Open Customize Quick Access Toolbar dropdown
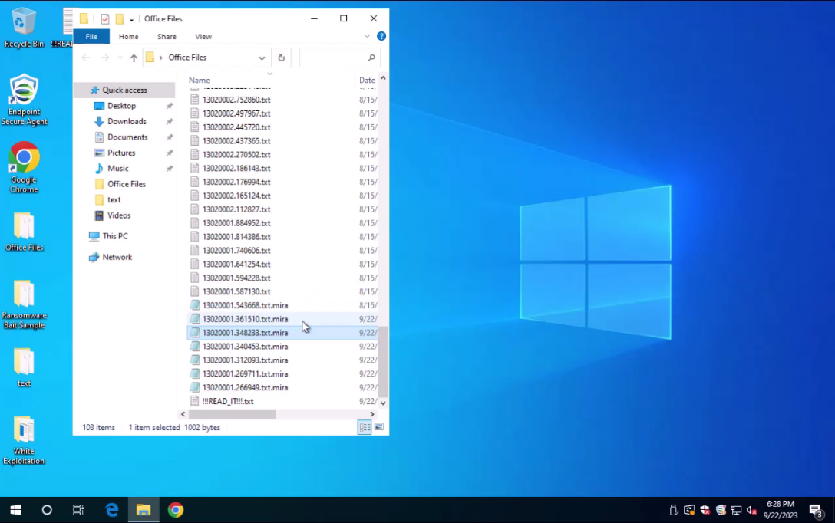835x523 pixels. tap(132, 19)
